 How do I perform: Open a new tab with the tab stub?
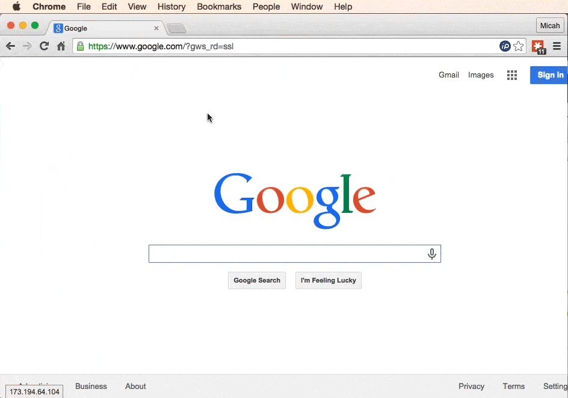(x=176, y=27)
